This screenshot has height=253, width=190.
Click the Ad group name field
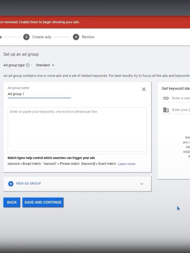click(39, 94)
